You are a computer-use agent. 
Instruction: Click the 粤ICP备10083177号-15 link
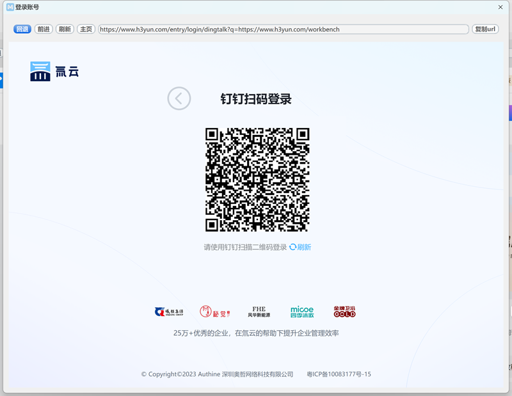tap(339, 374)
